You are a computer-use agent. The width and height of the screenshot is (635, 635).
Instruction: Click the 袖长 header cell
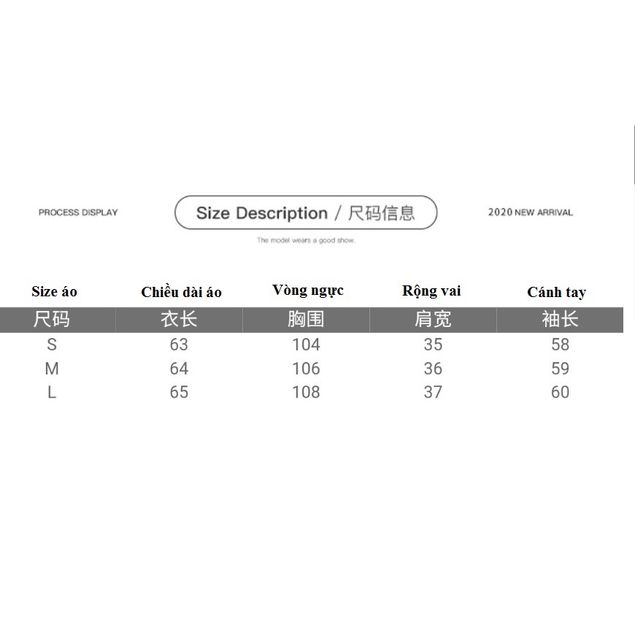coord(560,320)
